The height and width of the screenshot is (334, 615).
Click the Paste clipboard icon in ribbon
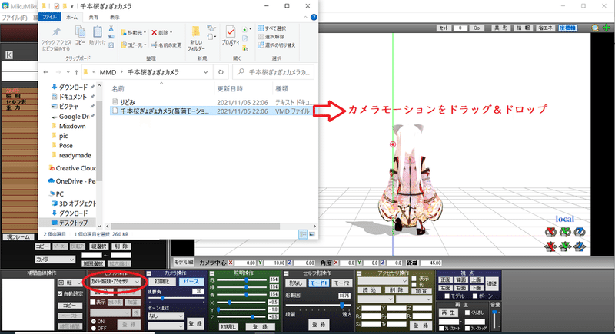[98, 31]
